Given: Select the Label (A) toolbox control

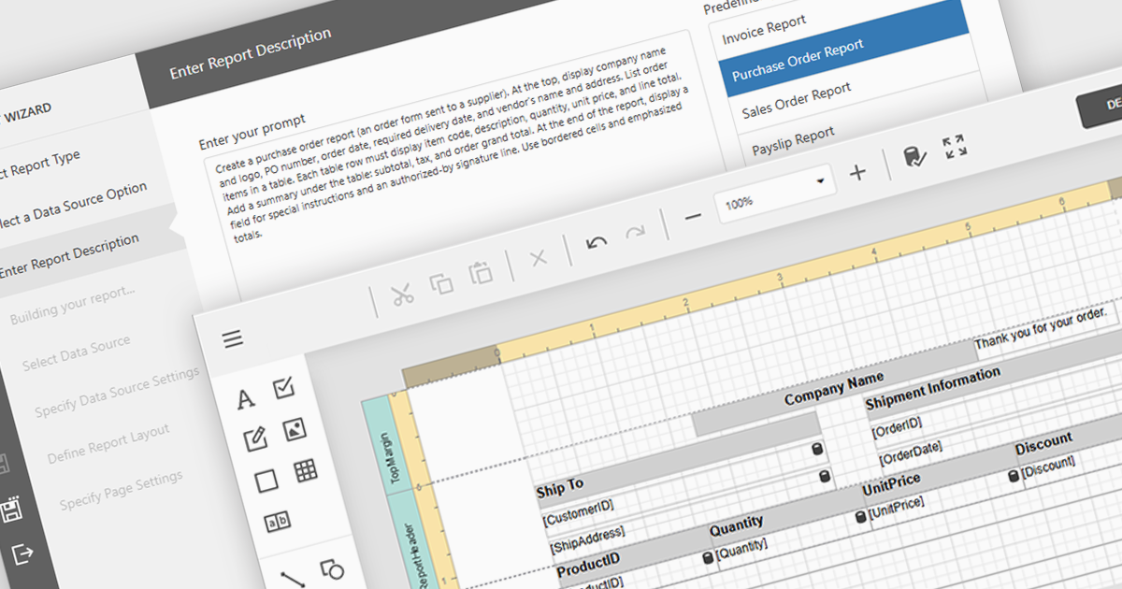Looking at the screenshot, I should click(x=246, y=400).
